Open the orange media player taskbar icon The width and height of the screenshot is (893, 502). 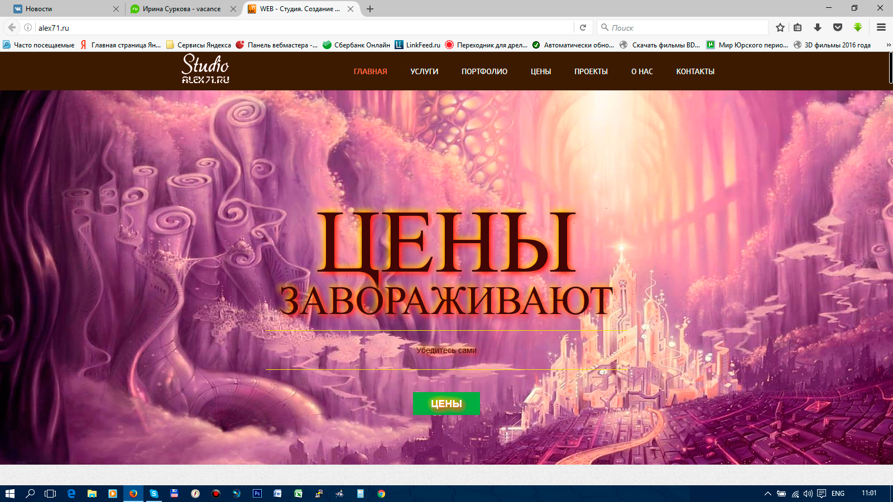point(113,494)
